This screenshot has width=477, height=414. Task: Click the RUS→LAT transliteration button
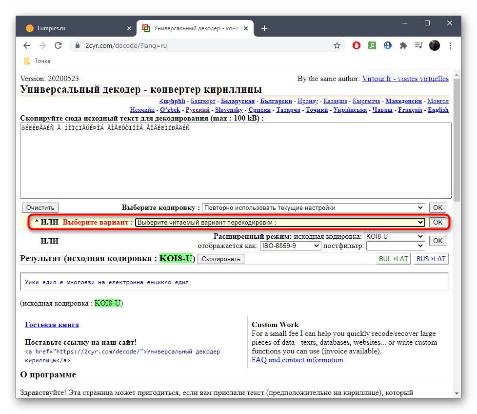point(431,259)
